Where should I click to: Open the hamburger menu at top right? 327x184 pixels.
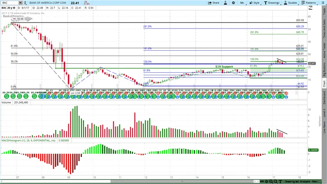[324, 2]
